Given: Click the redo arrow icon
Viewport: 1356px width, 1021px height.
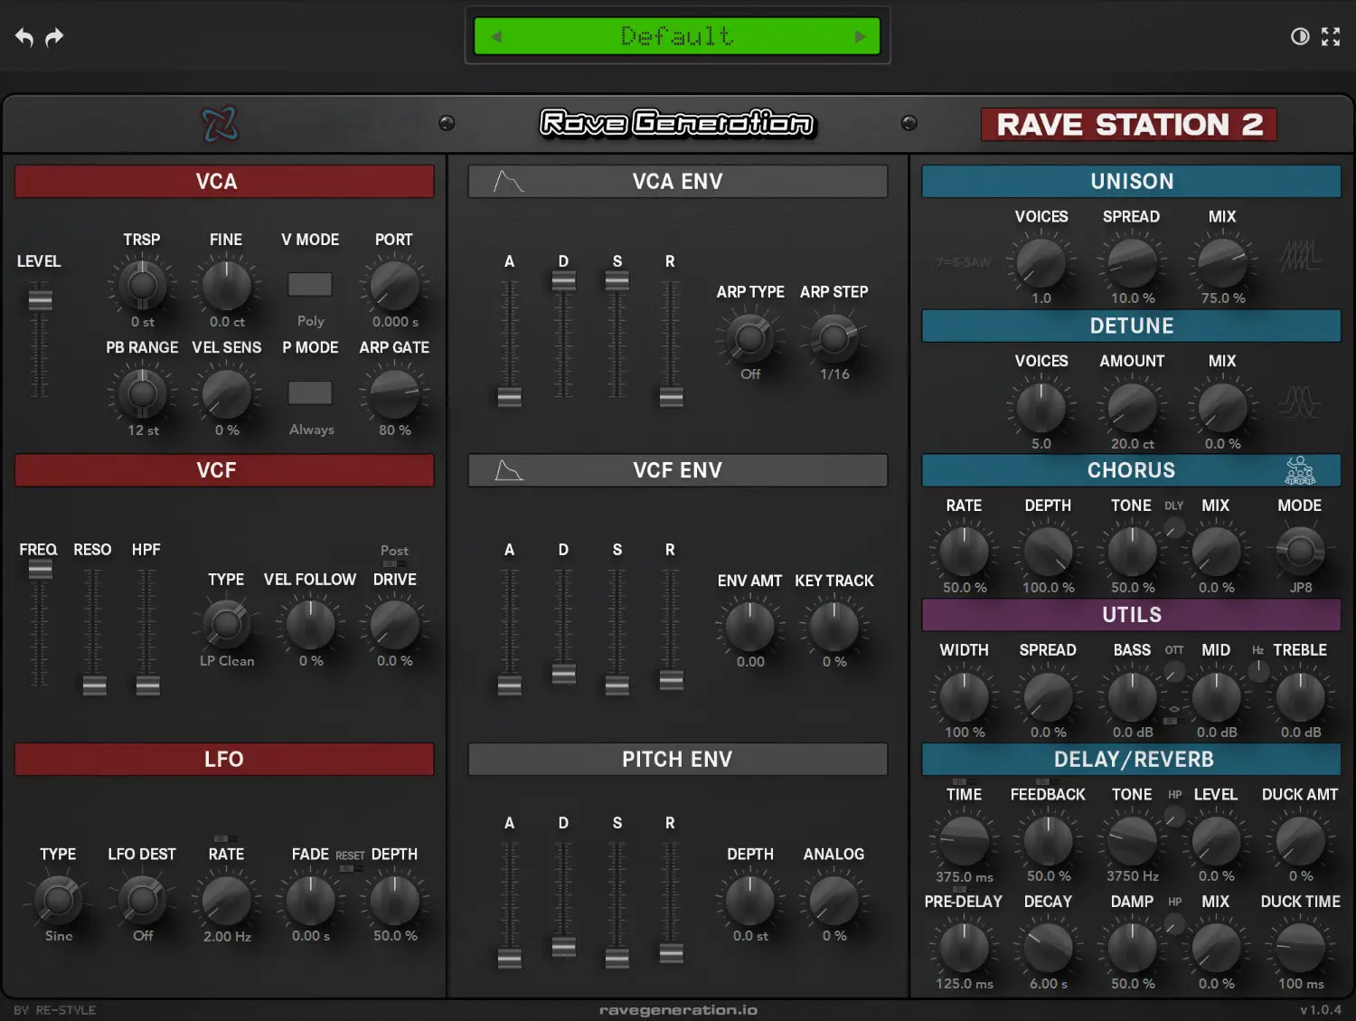Looking at the screenshot, I should [55, 37].
